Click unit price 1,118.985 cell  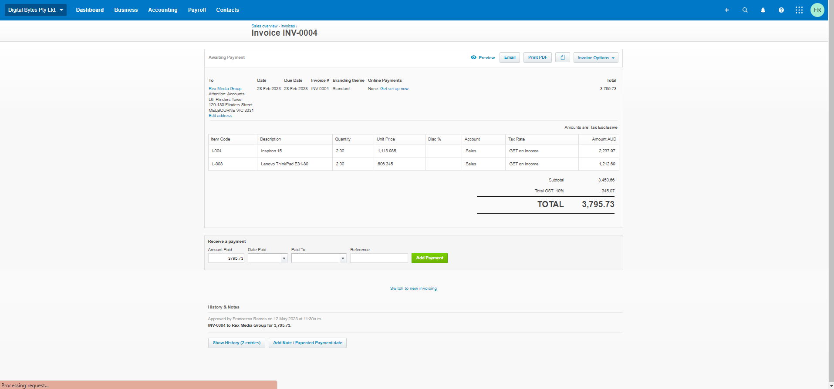pos(399,151)
